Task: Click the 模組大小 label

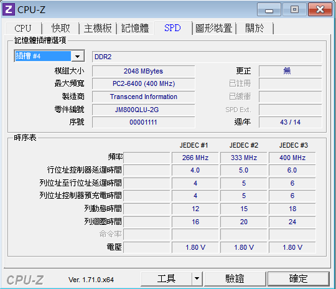Action: pos(69,71)
